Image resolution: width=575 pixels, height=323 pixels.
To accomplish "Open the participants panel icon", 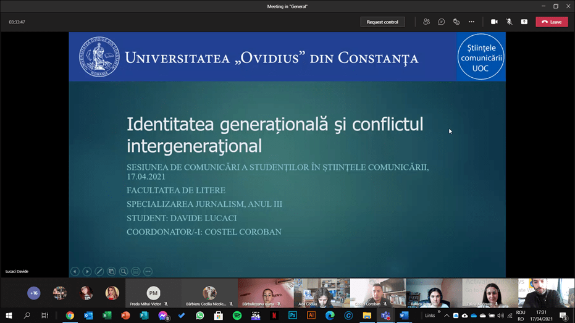I will tap(426, 22).
